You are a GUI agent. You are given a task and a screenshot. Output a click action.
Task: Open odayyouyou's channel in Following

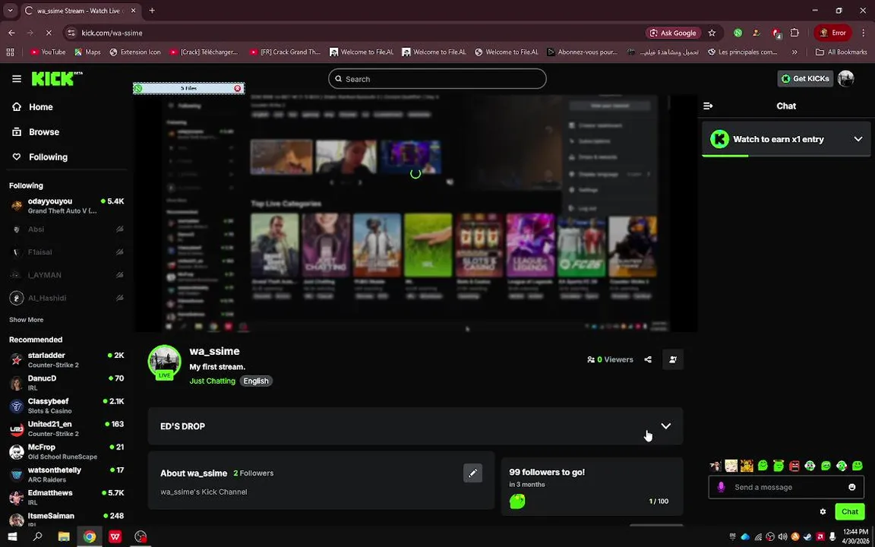point(67,206)
